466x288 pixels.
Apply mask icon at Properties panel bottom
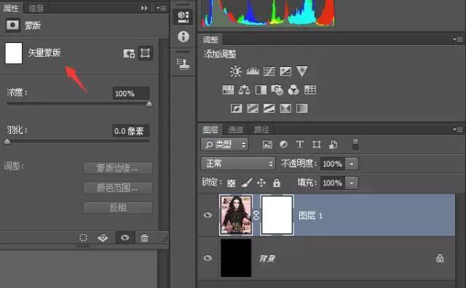click(x=103, y=238)
